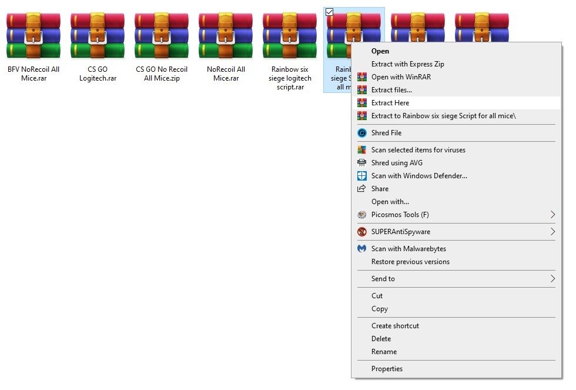Click the "CS GO No Recoil All Mice.zip" file name
The height and width of the screenshot is (390, 576).
tap(162, 74)
